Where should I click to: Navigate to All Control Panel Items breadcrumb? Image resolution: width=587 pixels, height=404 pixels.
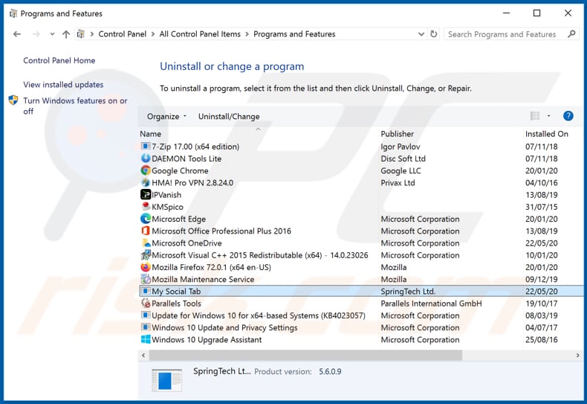(x=200, y=34)
